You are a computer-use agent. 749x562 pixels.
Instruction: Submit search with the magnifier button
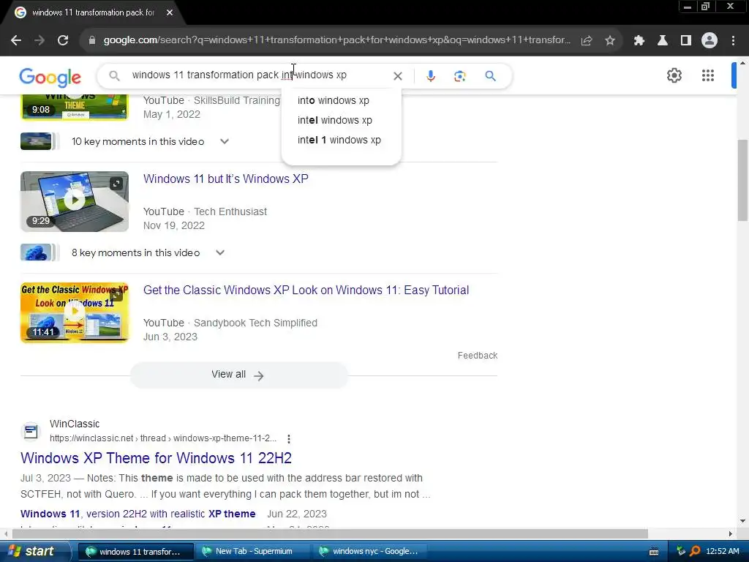point(490,76)
